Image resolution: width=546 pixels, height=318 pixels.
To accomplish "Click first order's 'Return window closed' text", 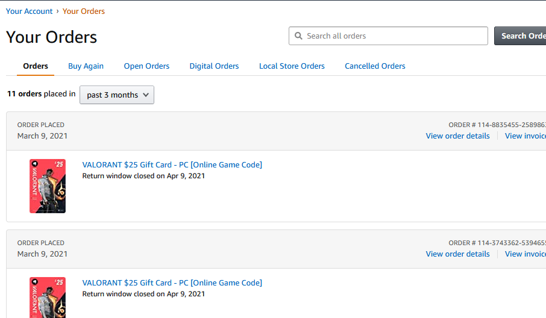I will tap(143, 176).
